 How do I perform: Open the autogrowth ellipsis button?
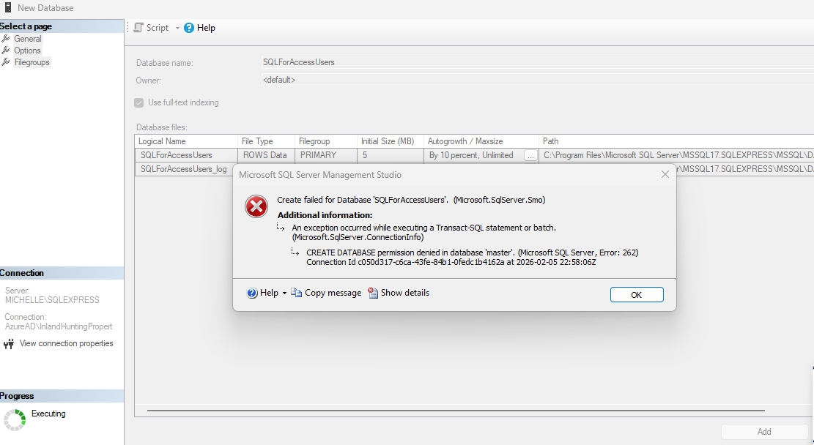point(530,155)
